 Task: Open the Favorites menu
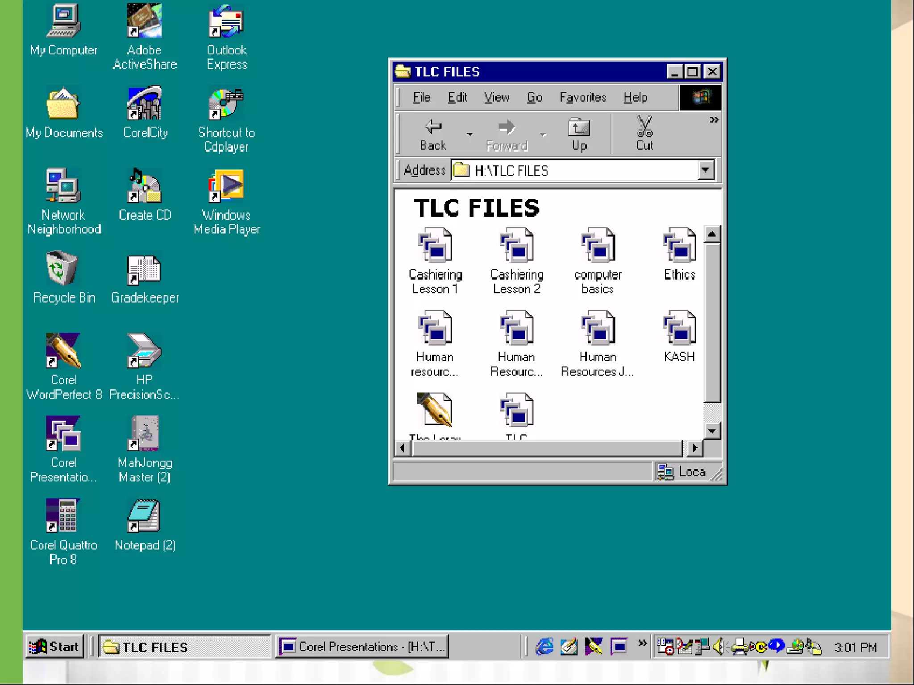tap(582, 98)
